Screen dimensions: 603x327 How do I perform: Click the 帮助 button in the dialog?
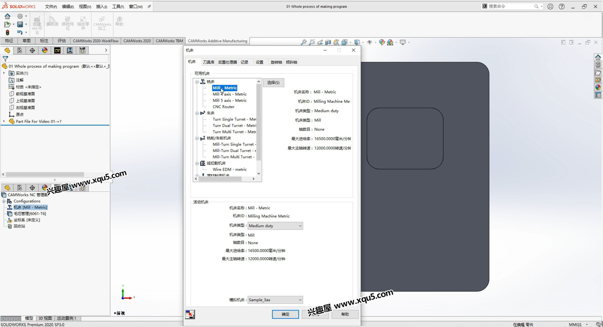click(x=345, y=314)
